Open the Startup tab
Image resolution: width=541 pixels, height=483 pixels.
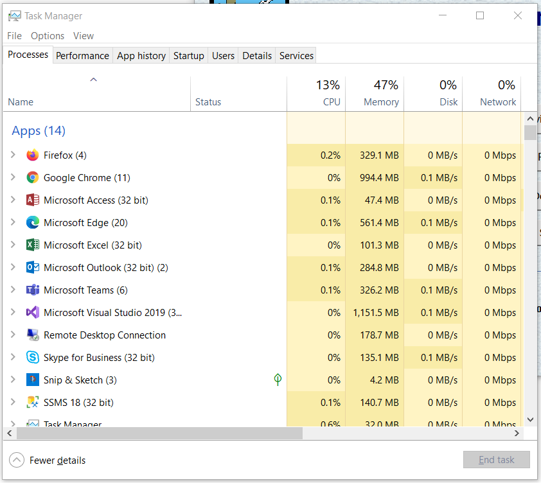click(x=188, y=56)
